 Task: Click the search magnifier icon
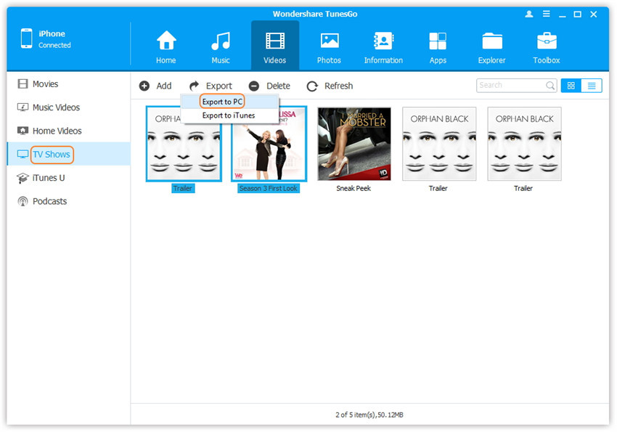click(550, 86)
